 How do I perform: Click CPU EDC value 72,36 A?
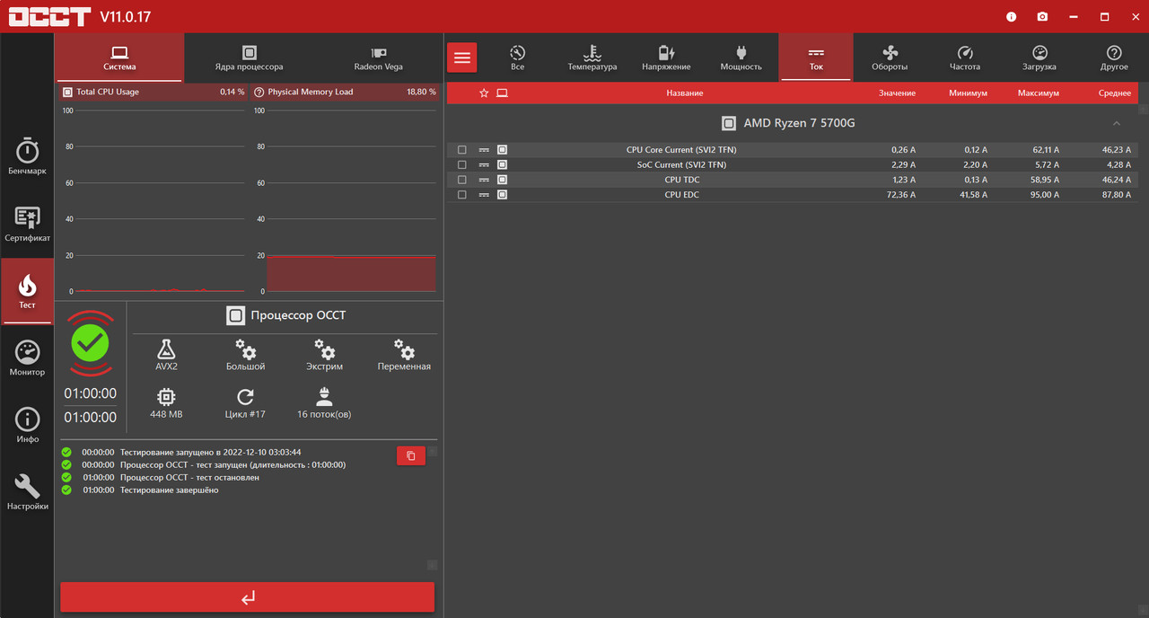900,195
